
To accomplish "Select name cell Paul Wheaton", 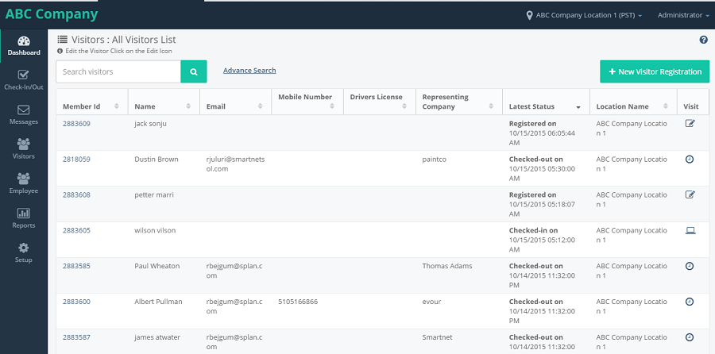I will 157,266.
